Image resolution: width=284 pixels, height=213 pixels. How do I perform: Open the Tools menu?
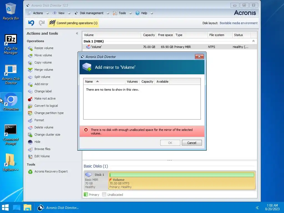pos(122,13)
